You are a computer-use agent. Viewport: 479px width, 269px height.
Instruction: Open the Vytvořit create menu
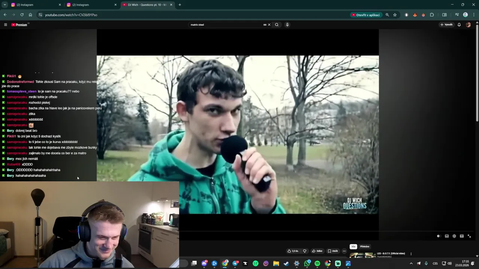pyautogui.click(x=446, y=25)
